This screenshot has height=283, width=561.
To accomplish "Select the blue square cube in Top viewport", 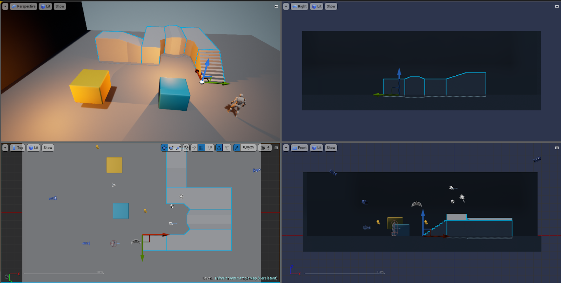I will pyautogui.click(x=121, y=211).
